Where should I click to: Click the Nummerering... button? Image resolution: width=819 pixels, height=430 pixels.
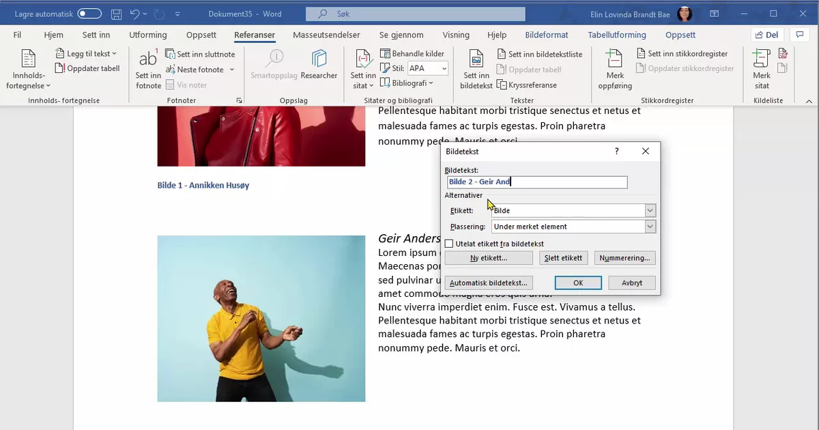click(x=625, y=258)
